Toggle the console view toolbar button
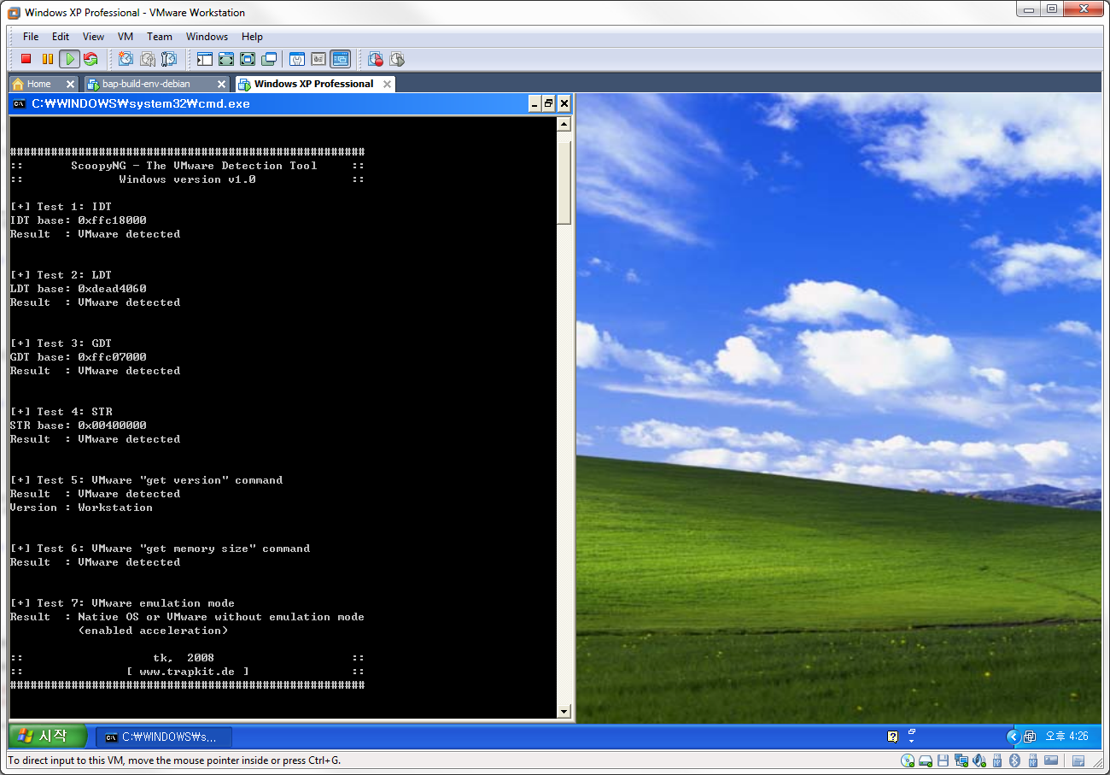The height and width of the screenshot is (775, 1110). [340, 59]
